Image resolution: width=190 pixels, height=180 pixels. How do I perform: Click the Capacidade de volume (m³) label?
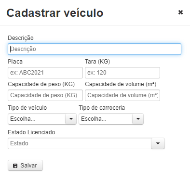click(x=121, y=84)
